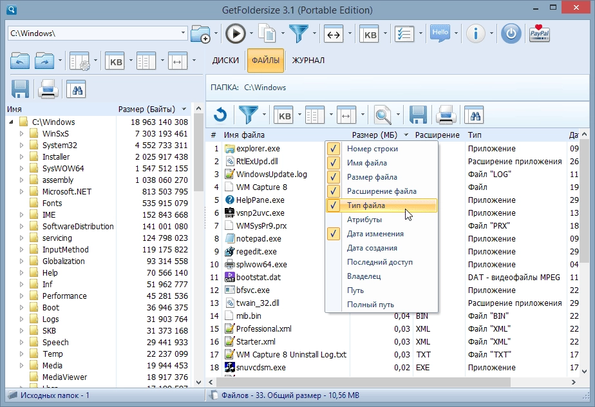Image resolution: width=595 pixels, height=407 pixels.
Task: Click the copy documents icon in top toolbar
Action: (267, 33)
